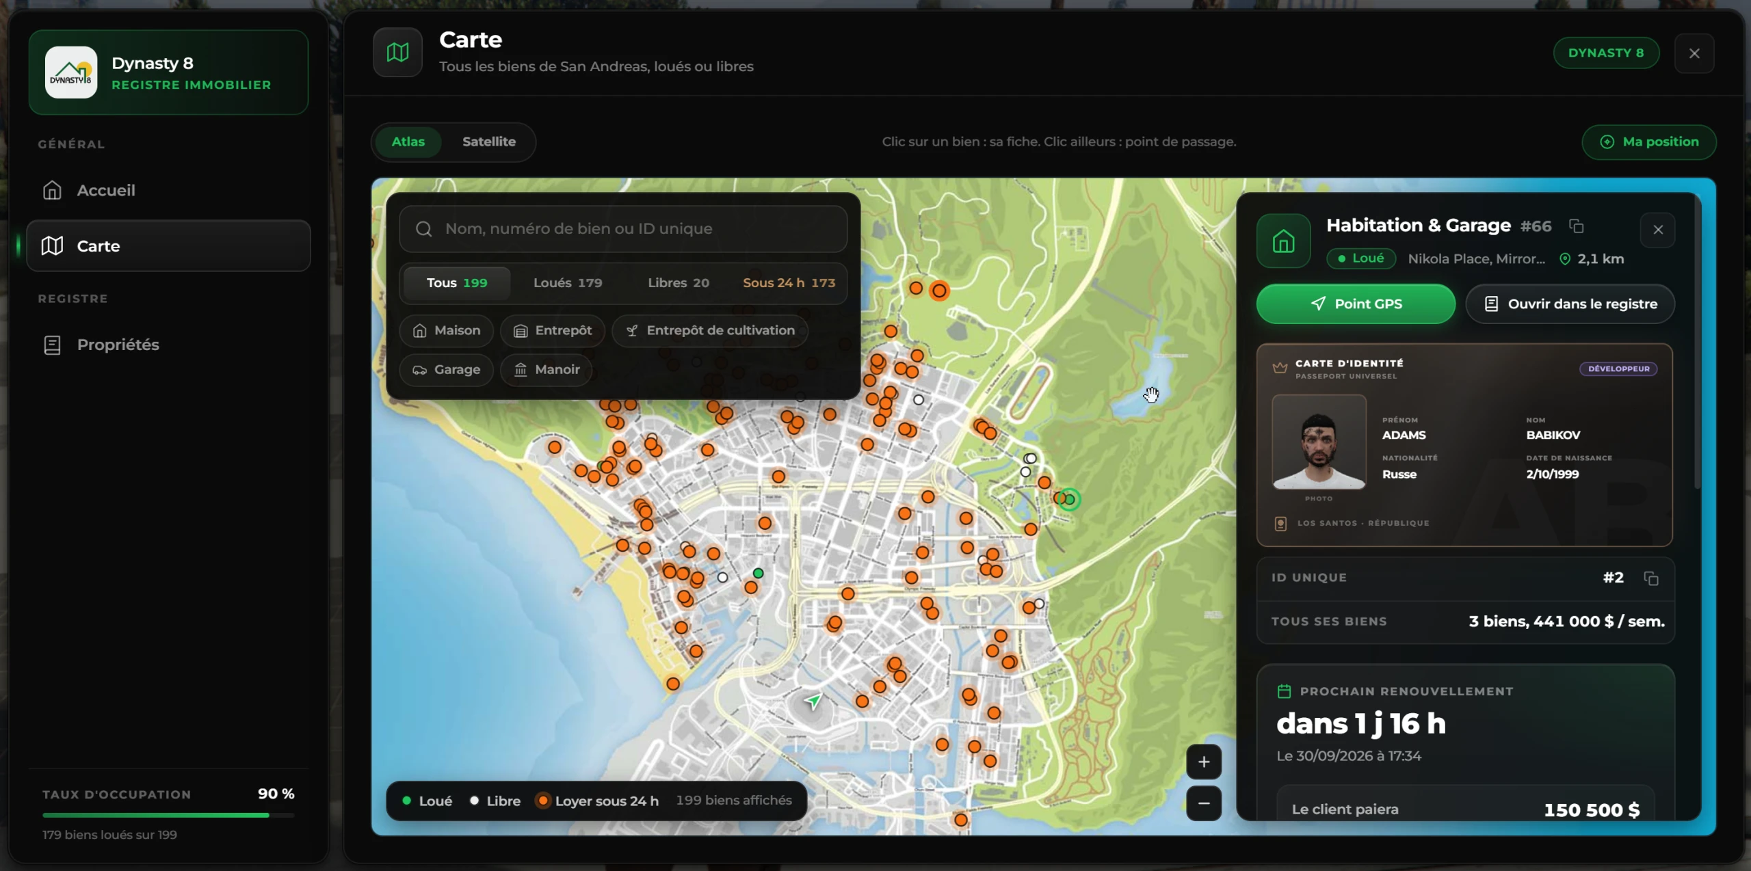This screenshot has width=1751, height=871.
Task: Toggle the Manoir type filter
Action: tap(546, 370)
